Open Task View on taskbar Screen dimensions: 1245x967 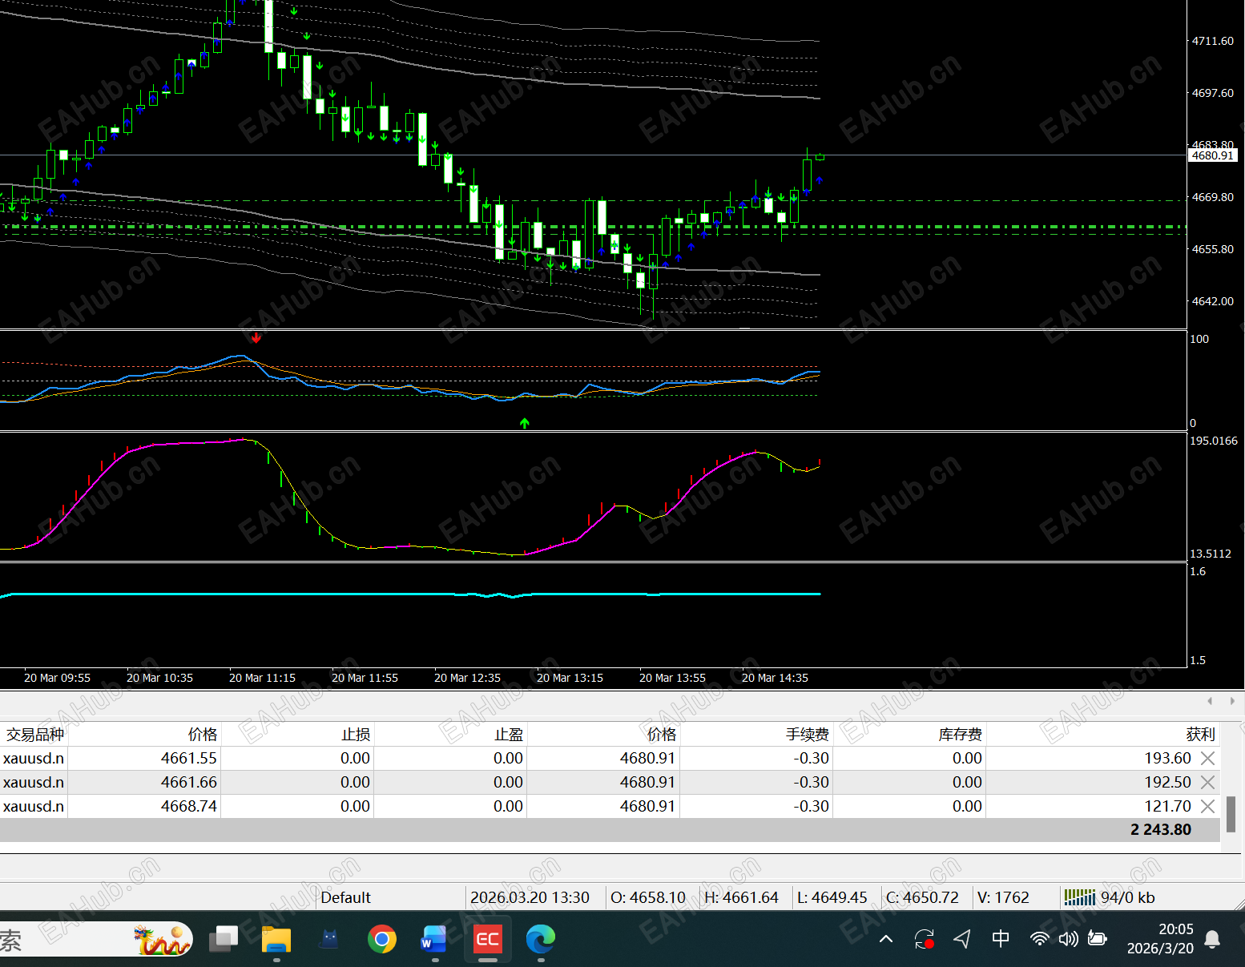(224, 939)
